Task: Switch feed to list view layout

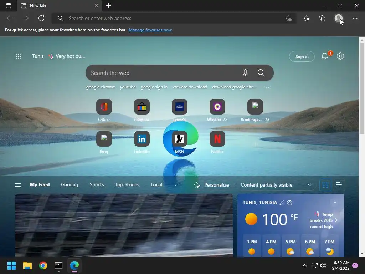Action: (x=339, y=185)
